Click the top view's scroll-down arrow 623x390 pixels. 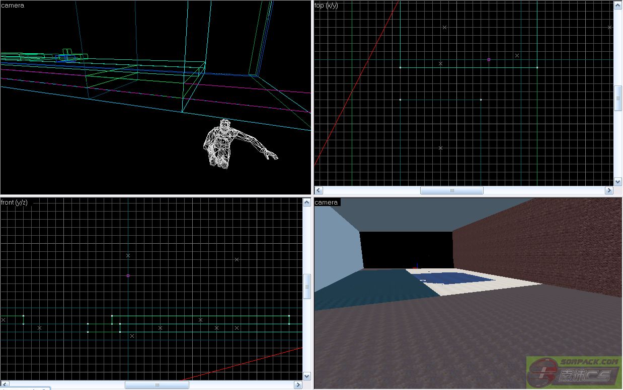618,181
